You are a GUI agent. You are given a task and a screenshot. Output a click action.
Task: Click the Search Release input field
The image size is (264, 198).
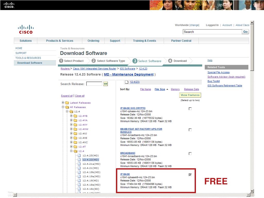94,84
